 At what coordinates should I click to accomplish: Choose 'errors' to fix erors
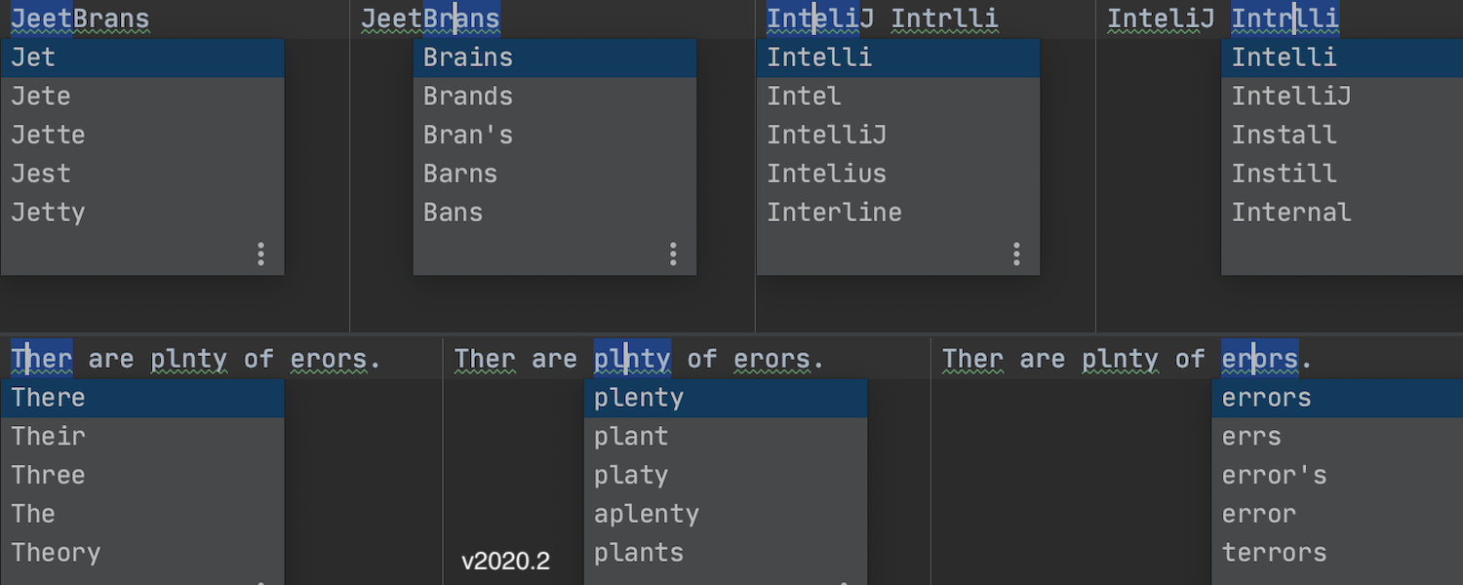[1337, 398]
